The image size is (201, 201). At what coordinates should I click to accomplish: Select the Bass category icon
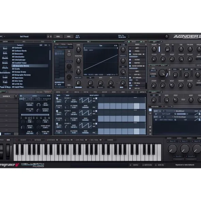pyautogui.click(x=5, y=48)
